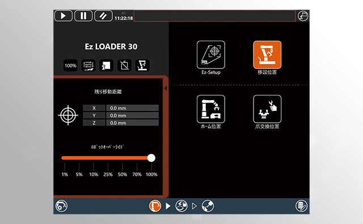
Task: Start the program with the play button
Action: [63, 16]
